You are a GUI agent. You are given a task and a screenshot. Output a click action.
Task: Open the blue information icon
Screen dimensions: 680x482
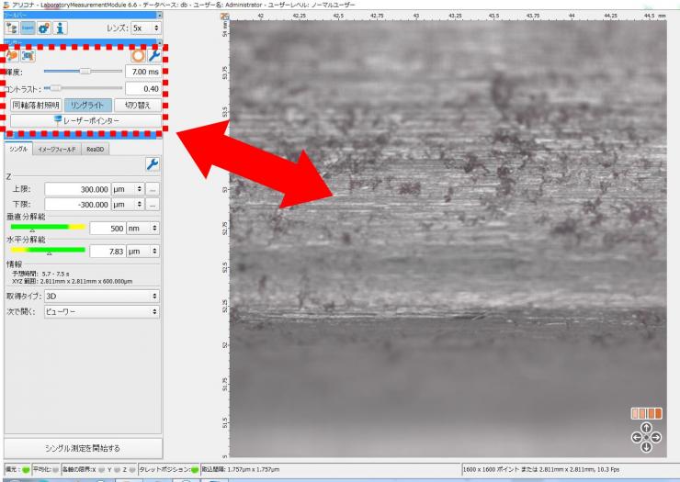(x=60, y=28)
